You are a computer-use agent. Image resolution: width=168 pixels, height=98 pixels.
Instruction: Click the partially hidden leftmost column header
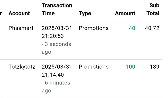click(x=1, y=14)
